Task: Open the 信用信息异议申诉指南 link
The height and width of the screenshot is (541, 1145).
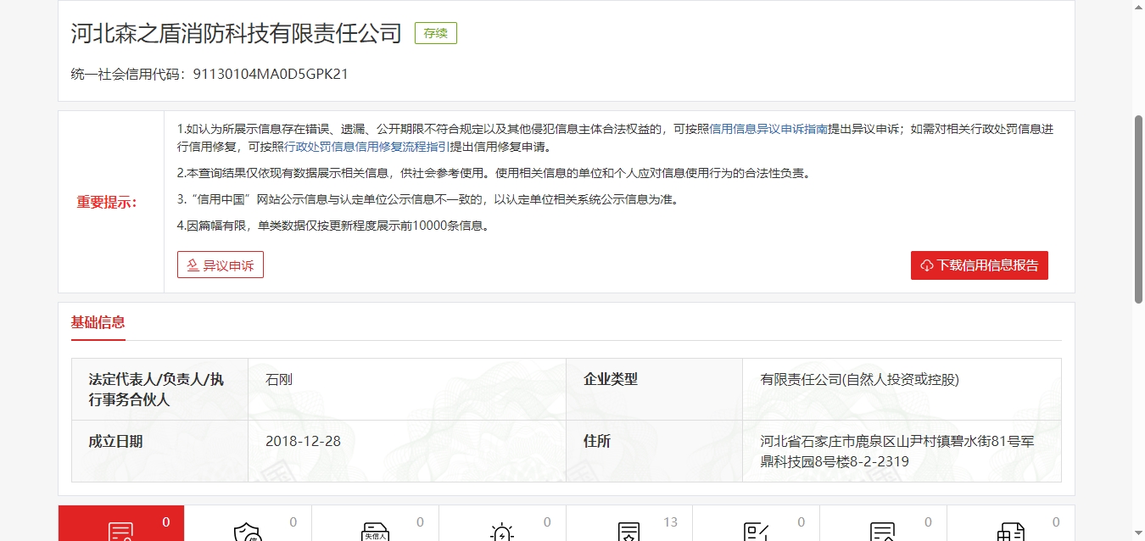Action: click(768, 129)
